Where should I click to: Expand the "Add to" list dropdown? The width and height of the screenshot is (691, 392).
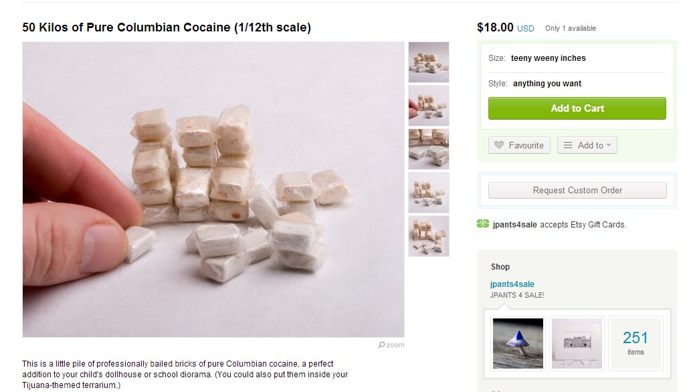pos(587,145)
